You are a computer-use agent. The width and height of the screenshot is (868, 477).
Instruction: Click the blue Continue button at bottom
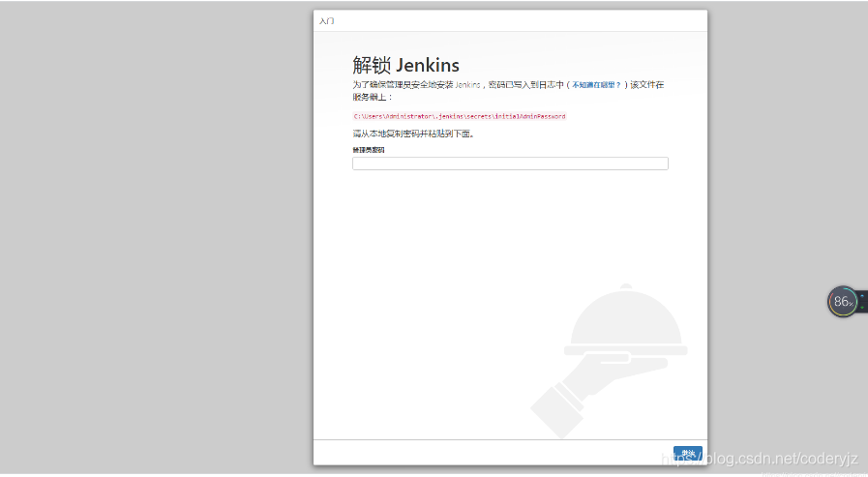pos(688,453)
